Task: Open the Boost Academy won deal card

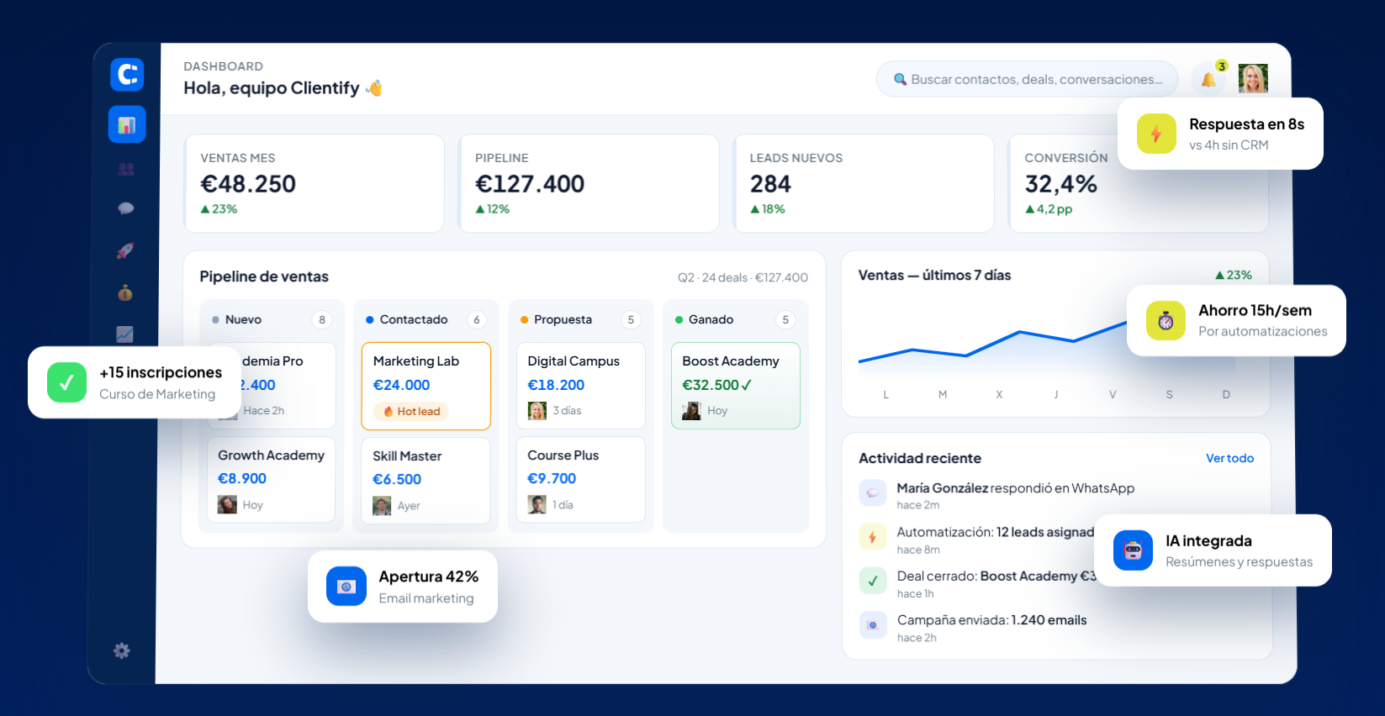Action: coord(736,386)
